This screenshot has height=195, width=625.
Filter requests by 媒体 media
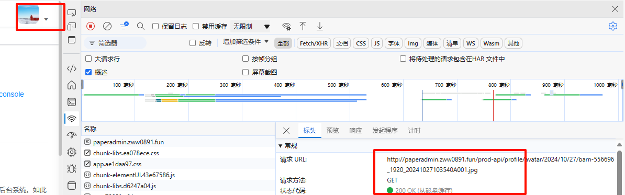(432, 43)
